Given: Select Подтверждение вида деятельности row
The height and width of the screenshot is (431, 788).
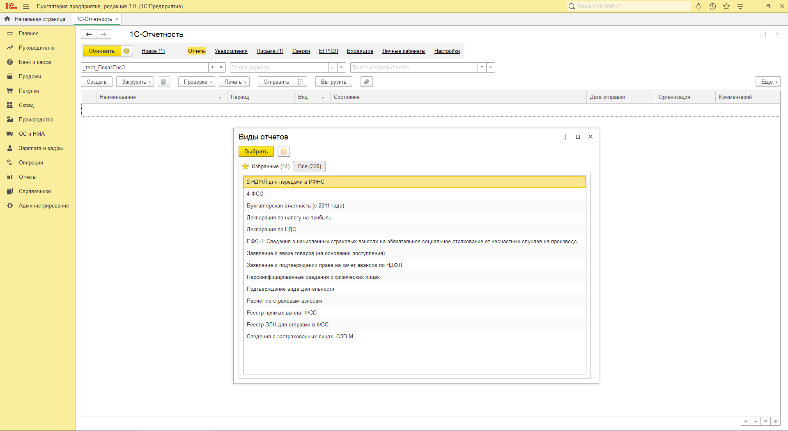Looking at the screenshot, I should 414,289.
